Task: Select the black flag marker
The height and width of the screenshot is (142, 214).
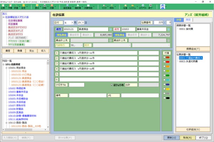Action: pos(168,98)
